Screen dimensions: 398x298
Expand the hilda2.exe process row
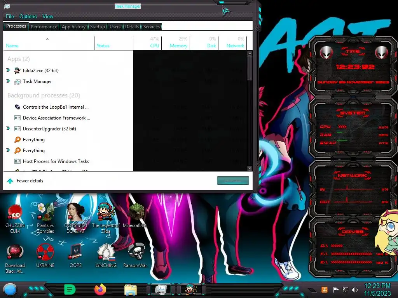pyautogui.click(x=8, y=70)
